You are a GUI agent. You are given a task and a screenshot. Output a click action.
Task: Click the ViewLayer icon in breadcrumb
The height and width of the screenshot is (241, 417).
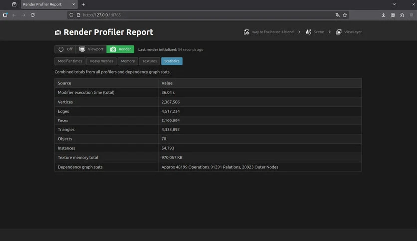click(339, 32)
